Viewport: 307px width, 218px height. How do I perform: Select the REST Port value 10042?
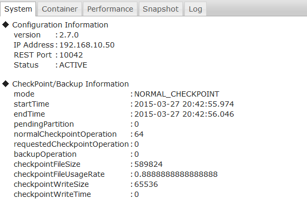point(71,55)
